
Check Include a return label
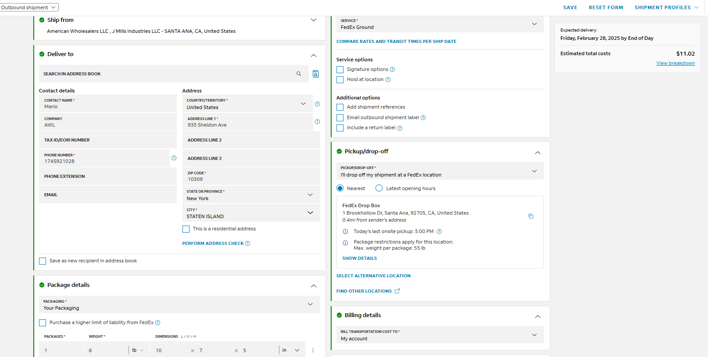(340, 128)
